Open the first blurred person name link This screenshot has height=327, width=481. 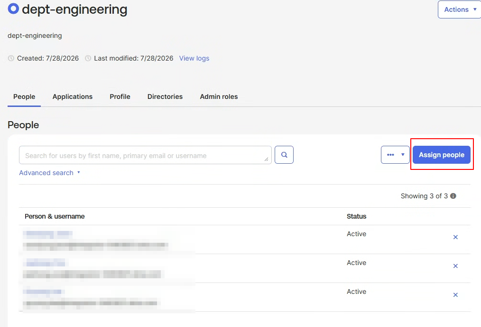point(47,234)
